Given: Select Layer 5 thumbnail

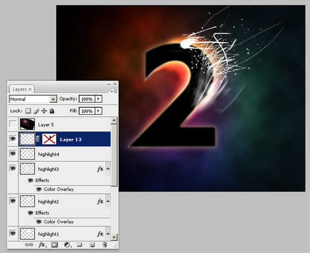Looking at the screenshot, I should [27, 124].
